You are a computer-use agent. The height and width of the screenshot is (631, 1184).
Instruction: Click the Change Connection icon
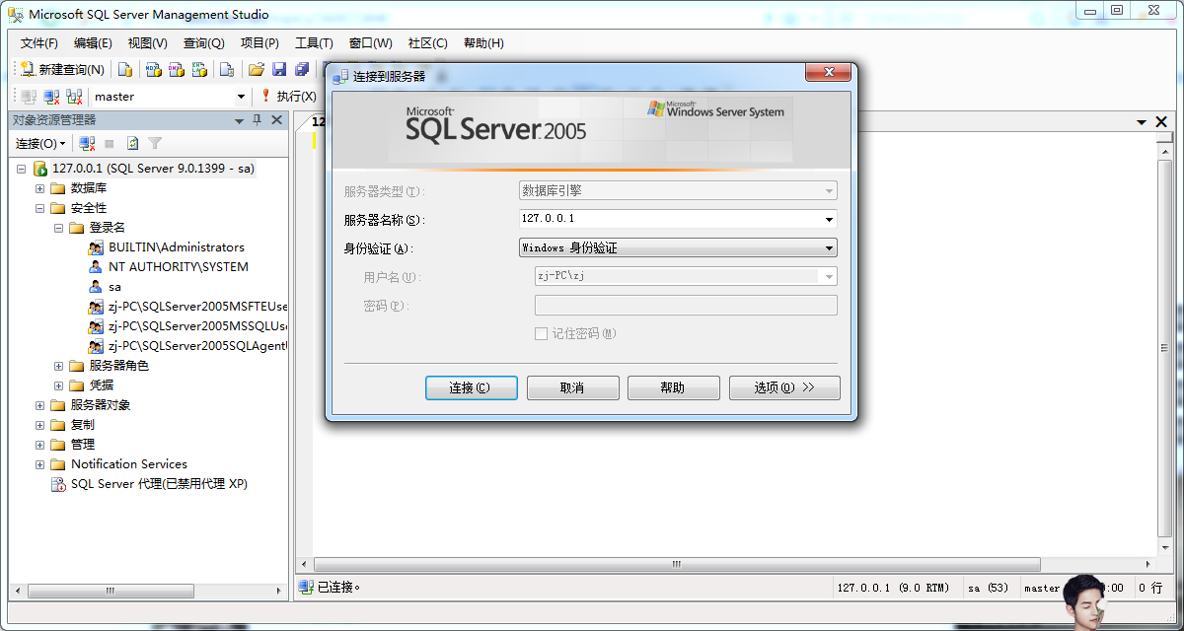pos(74,97)
